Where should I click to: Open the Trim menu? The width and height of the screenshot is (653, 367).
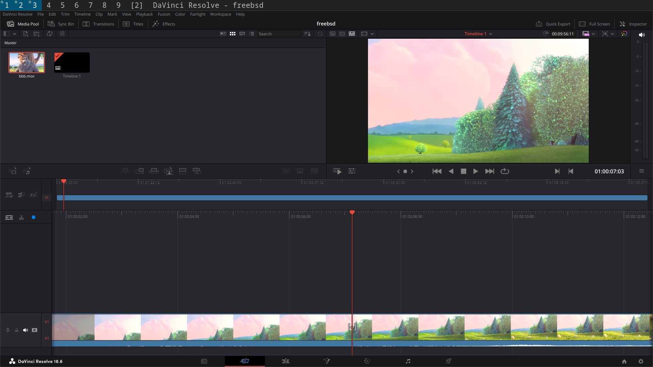pyautogui.click(x=65, y=14)
